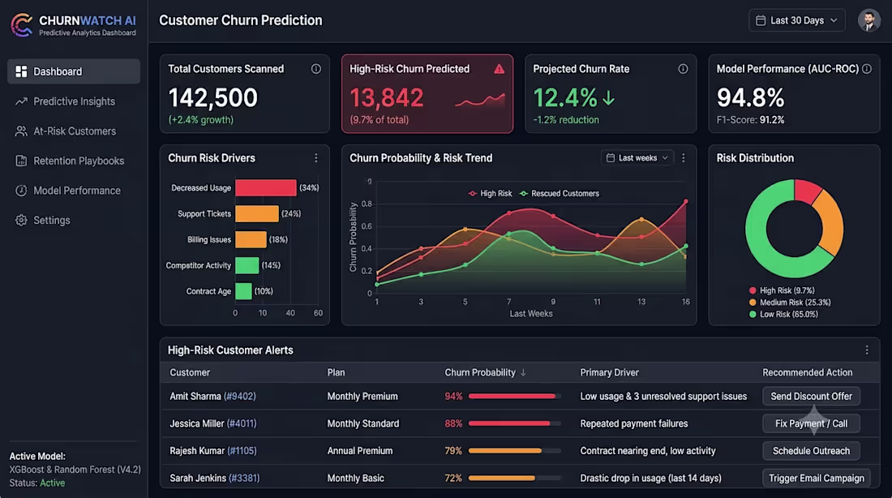Open Churn Probability chart three-dot menu
The image size is (892, 498).
(x=684, y=158)
